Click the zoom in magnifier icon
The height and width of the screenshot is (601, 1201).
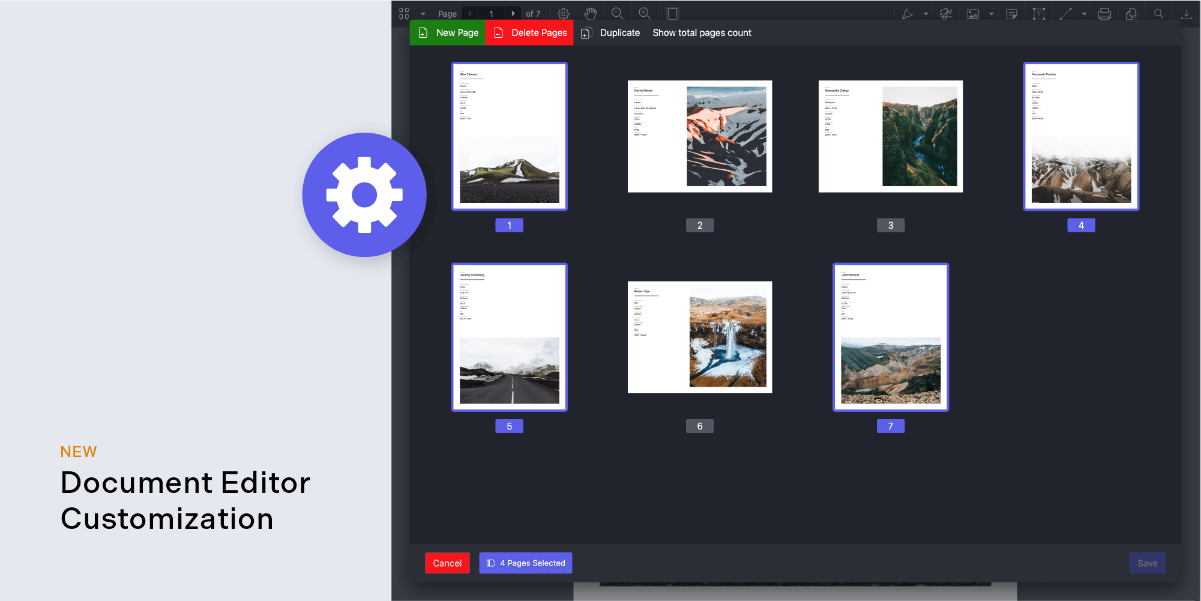(644, 13)
